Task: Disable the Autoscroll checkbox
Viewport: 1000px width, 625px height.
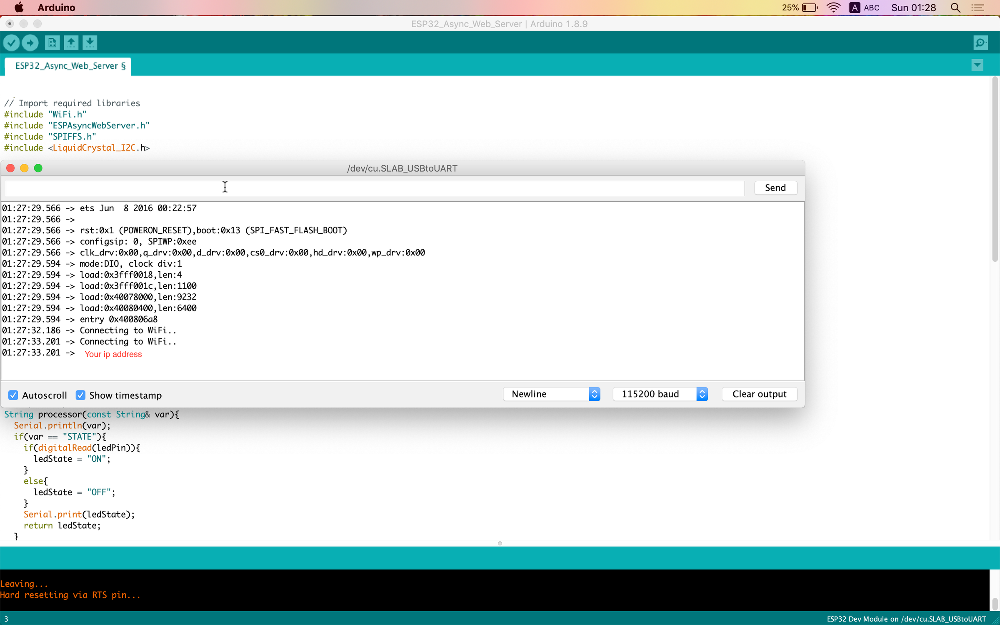Action: tap(13, 395)
